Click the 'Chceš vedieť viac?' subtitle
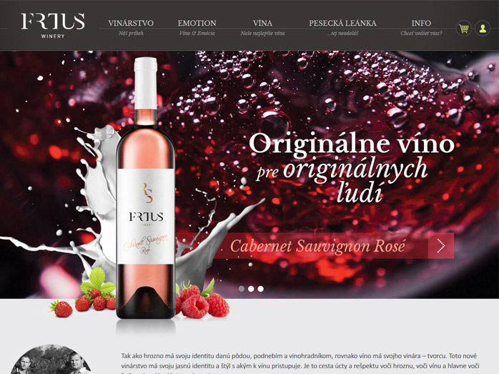 click(x=421, y=33)
